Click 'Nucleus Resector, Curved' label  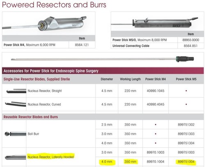point(44,104)
